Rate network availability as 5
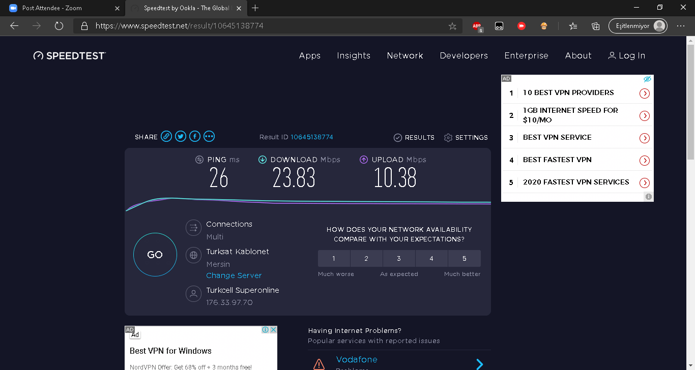 point(465,259)
